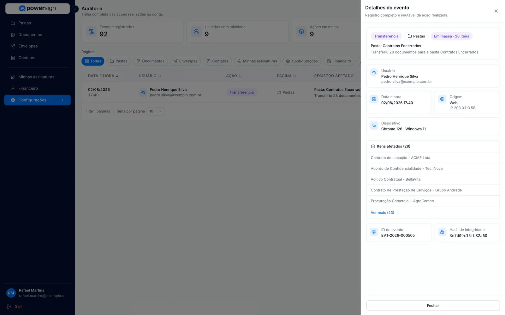This screenshot has width=505, height=315.
Task: Click the Dispositivo device icon
Action: coord(374,126)
